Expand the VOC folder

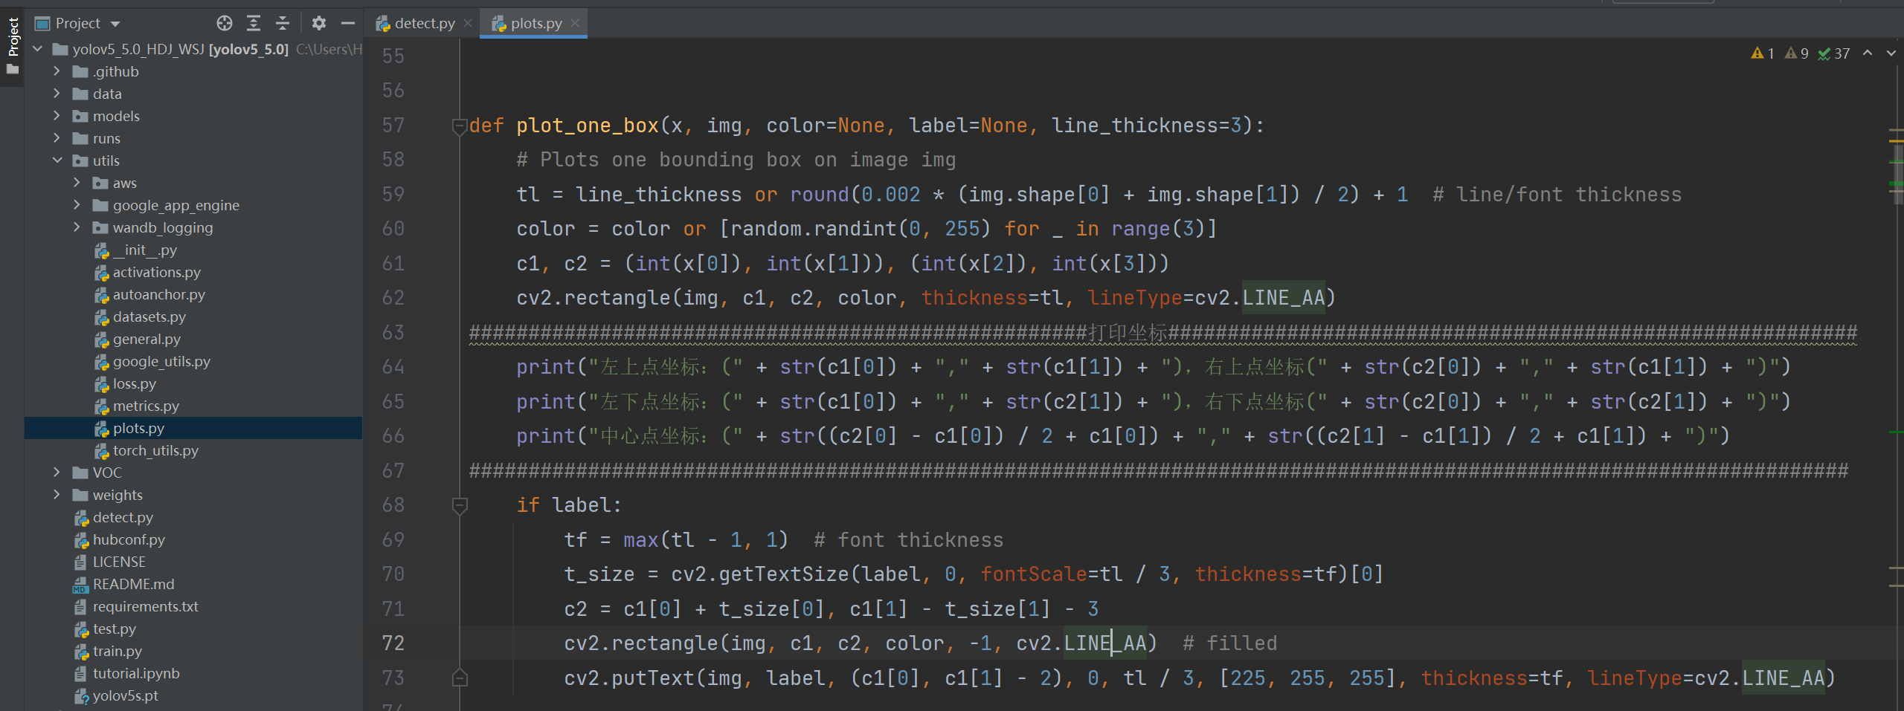[x=57, y=473]
